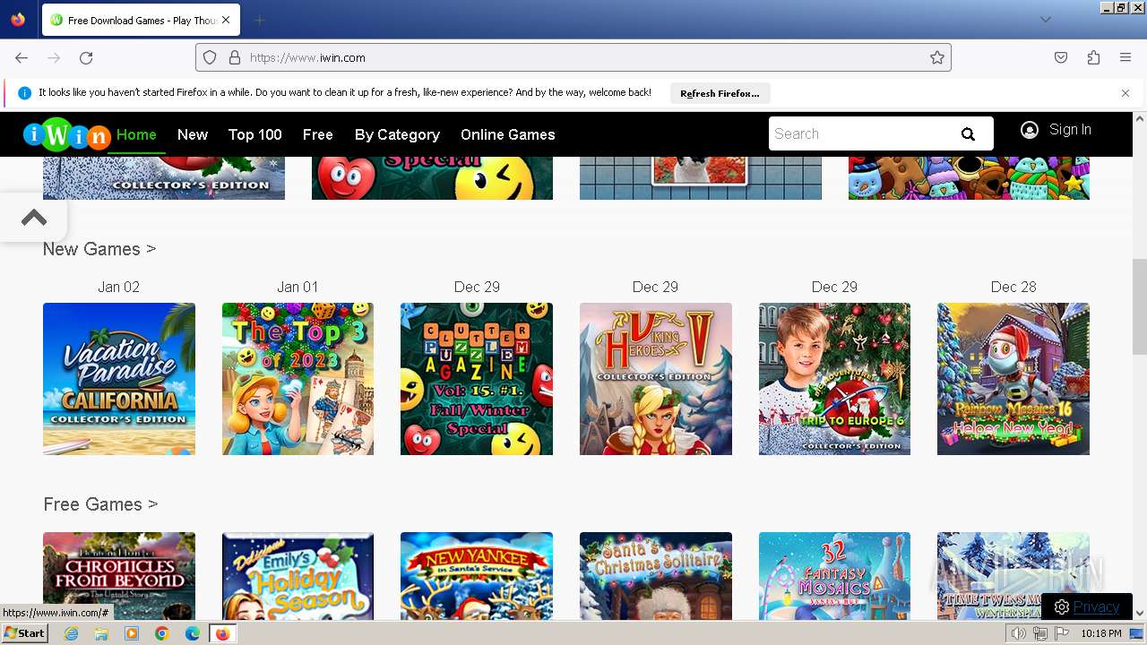Click the Sign In user icon
The height and width of the screenshot is (645, 1147).
1030,130
